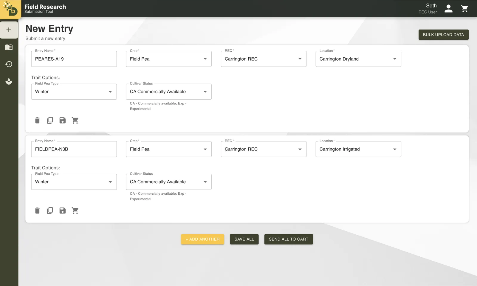Click 'Submit a new entry' subtitle
The width and height of the screenshot is (477, 286).
[45, 39]
